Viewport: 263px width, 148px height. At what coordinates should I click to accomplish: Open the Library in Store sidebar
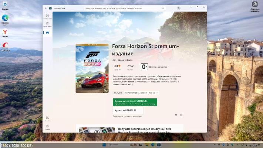pyautogui.click(x=47, y=119)
